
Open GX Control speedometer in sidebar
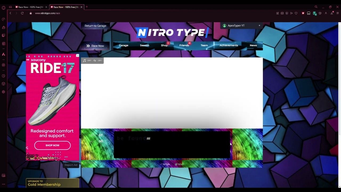3,19
